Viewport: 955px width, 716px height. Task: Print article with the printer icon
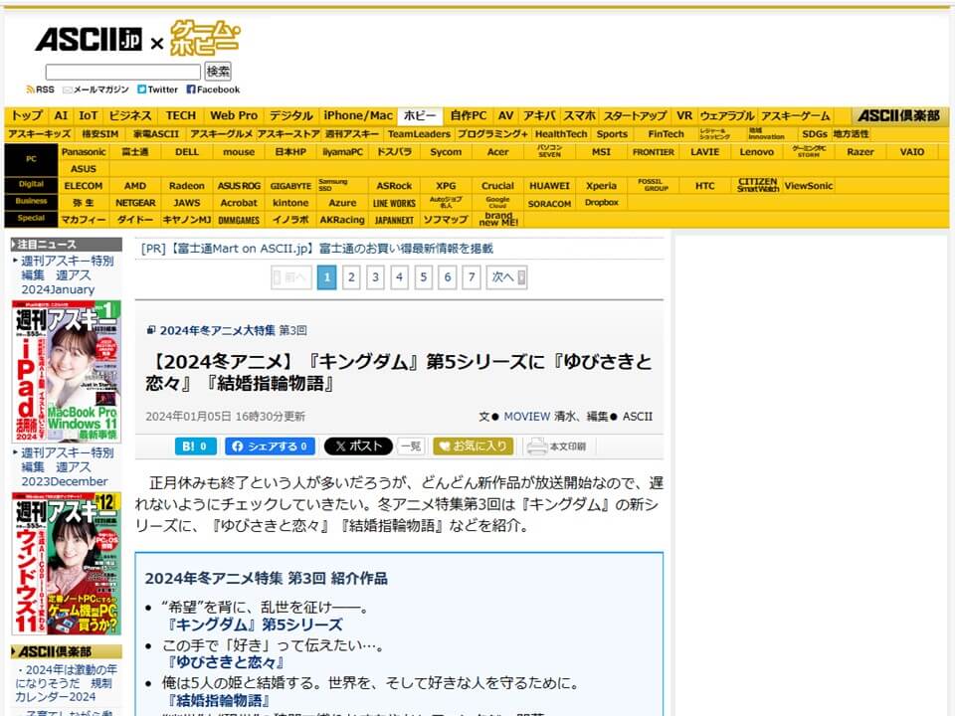tap(537, 447)
